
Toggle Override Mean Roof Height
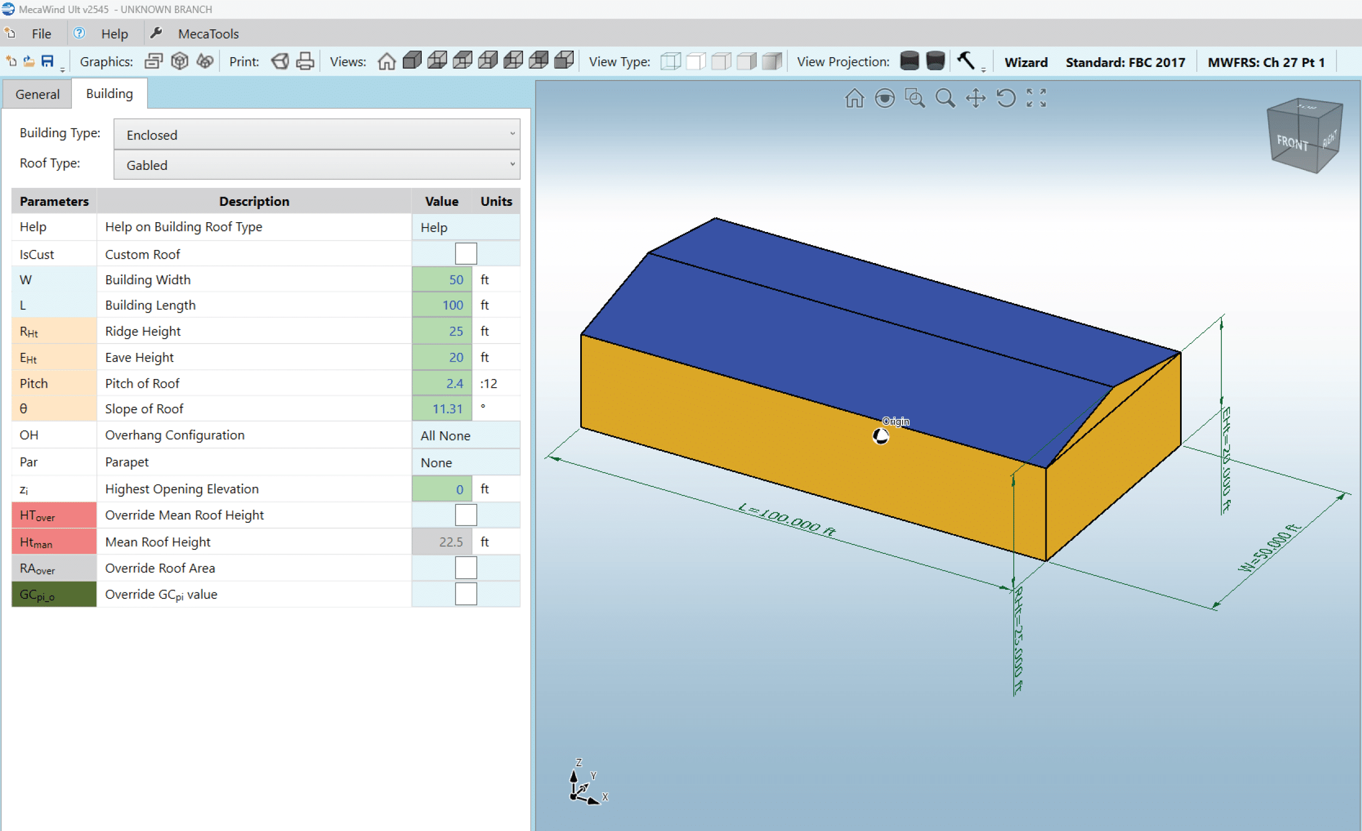[465, 515]
